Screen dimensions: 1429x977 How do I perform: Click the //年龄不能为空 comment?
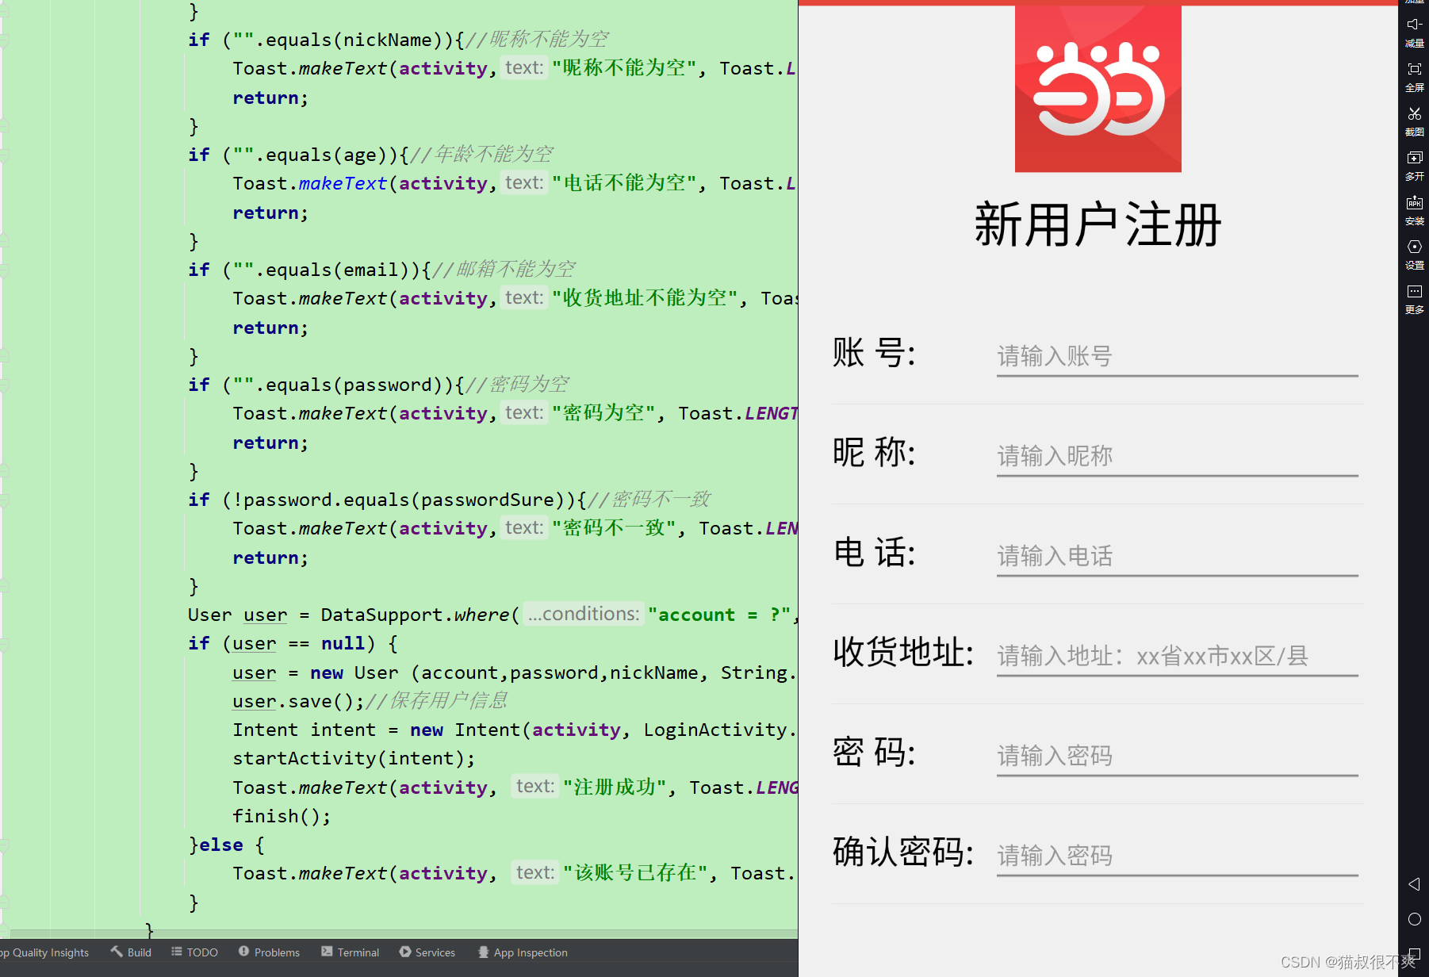click(x=481, y=155)
